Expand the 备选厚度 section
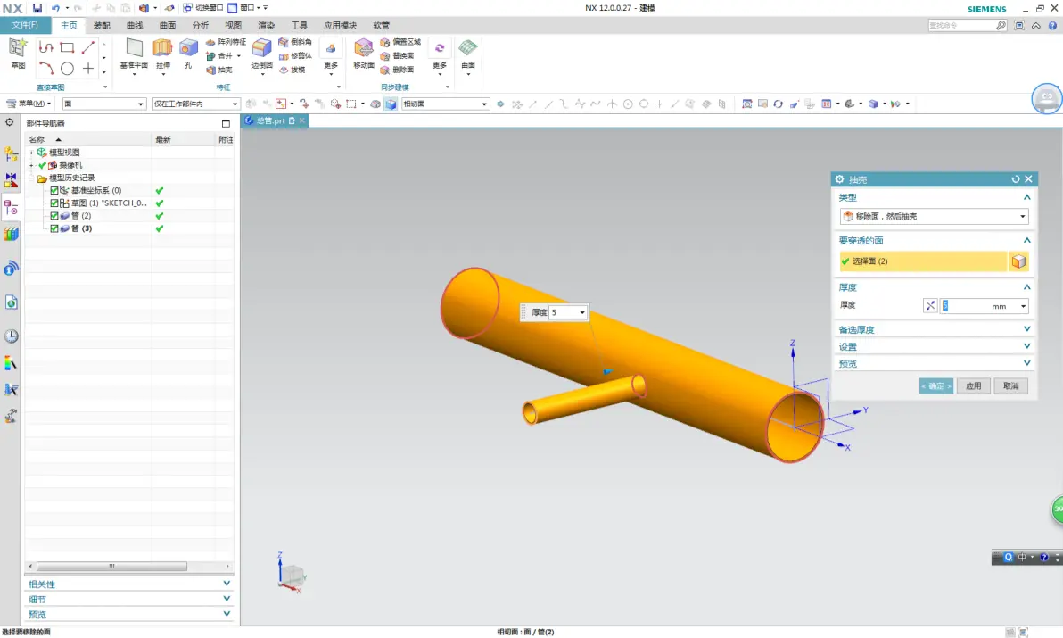 point(1027,329)
